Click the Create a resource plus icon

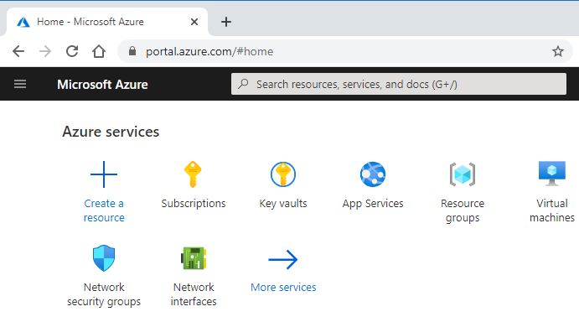(104, 174)
